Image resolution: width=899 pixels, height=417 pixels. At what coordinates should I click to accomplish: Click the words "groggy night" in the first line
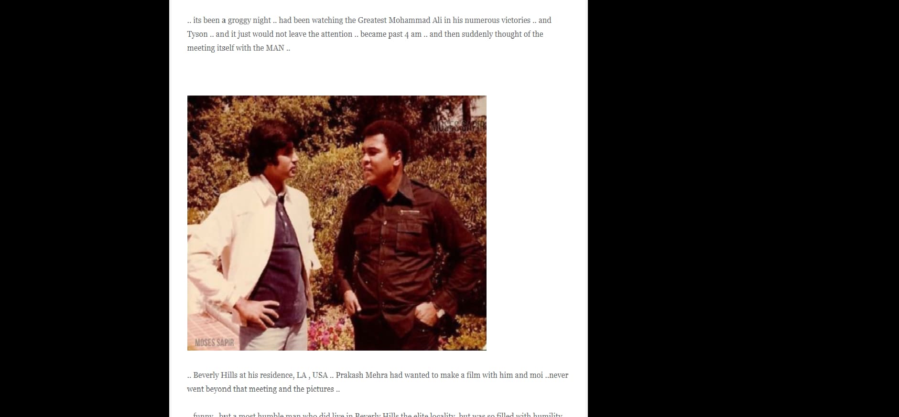(x=249, y=20)
